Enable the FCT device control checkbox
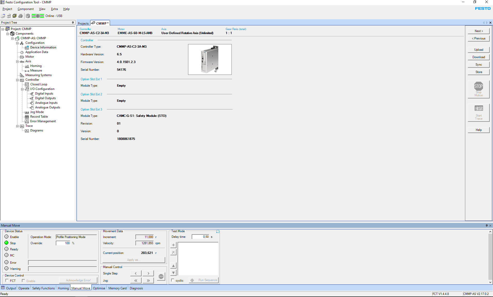Viewport: 493px width, 297px height. coord(7,281)
